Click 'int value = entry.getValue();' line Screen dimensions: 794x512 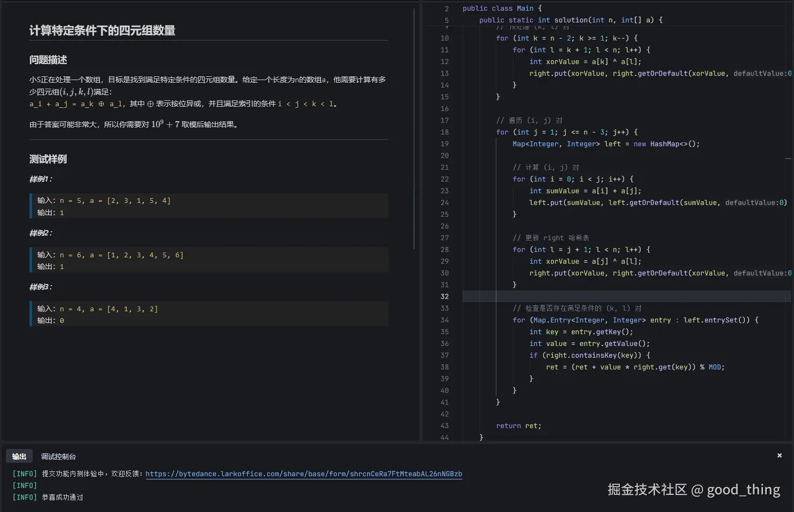pyautogui.click(x=589, y=343)
